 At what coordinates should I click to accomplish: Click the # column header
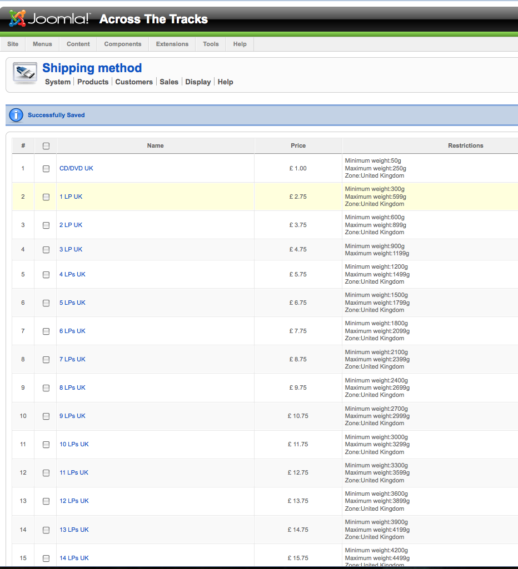[23, 145]
